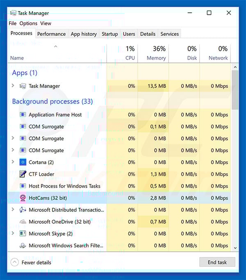Click the CTF Loader pen icon
Screen dimensions: 246x280
click(23, 174)
